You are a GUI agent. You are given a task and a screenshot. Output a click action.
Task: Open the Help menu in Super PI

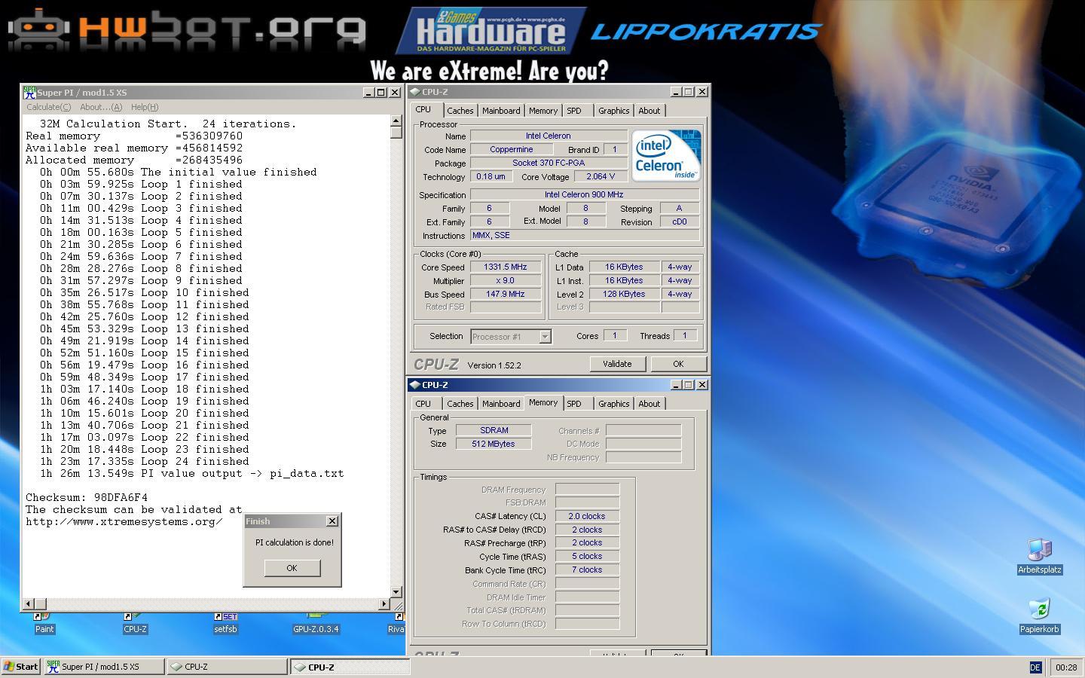pyautogui.click(x=145, y=107)
